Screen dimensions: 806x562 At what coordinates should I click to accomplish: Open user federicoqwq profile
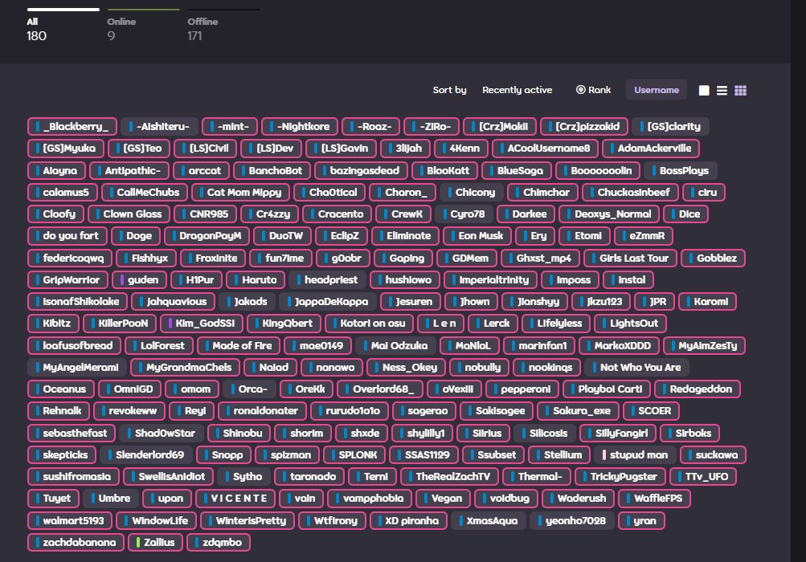[x=70, y=258]
